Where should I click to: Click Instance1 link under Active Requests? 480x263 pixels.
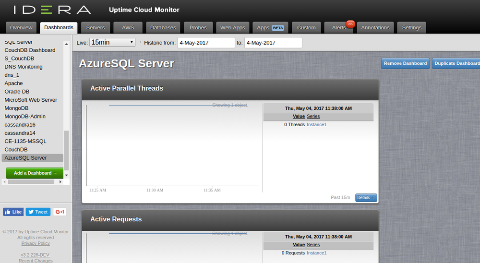click(x=316, y=253)
